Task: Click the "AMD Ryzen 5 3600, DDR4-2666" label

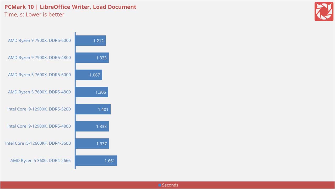Action: (41, 160)
